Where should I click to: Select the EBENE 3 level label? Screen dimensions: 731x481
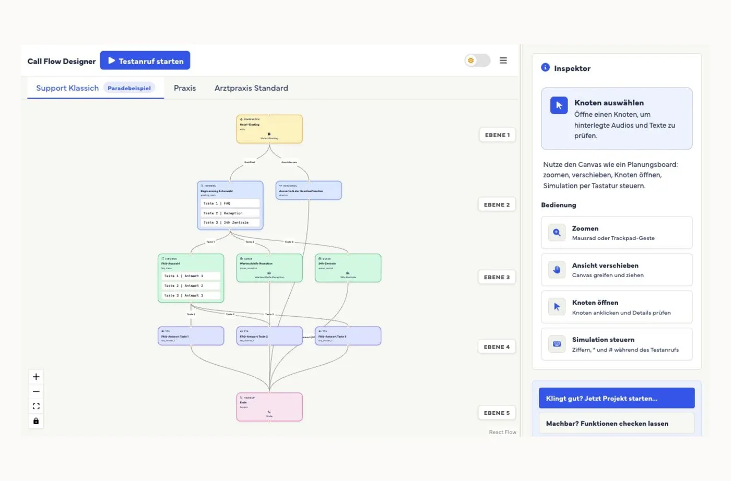coord(497,277)
